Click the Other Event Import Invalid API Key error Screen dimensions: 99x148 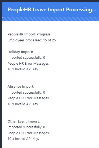coord(23,139)
